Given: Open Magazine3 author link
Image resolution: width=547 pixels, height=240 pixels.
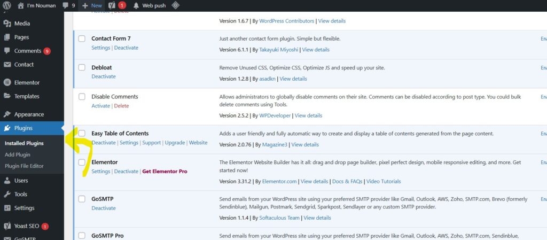Looking at the screenshot, I should 275,144.
